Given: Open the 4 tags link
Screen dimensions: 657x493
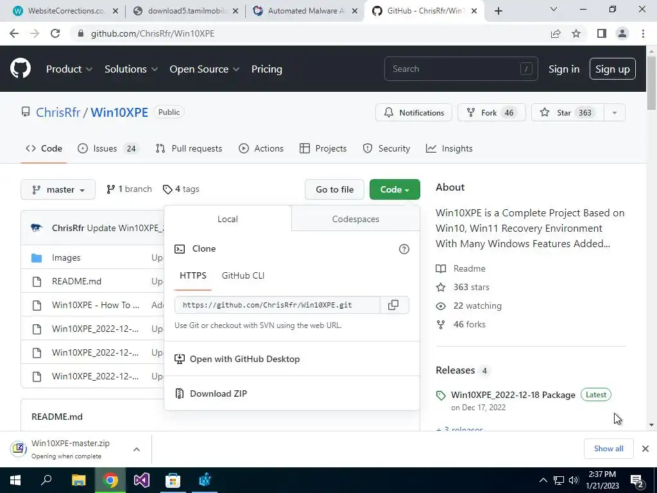Looking at the screenshot, I should point(181,189).
